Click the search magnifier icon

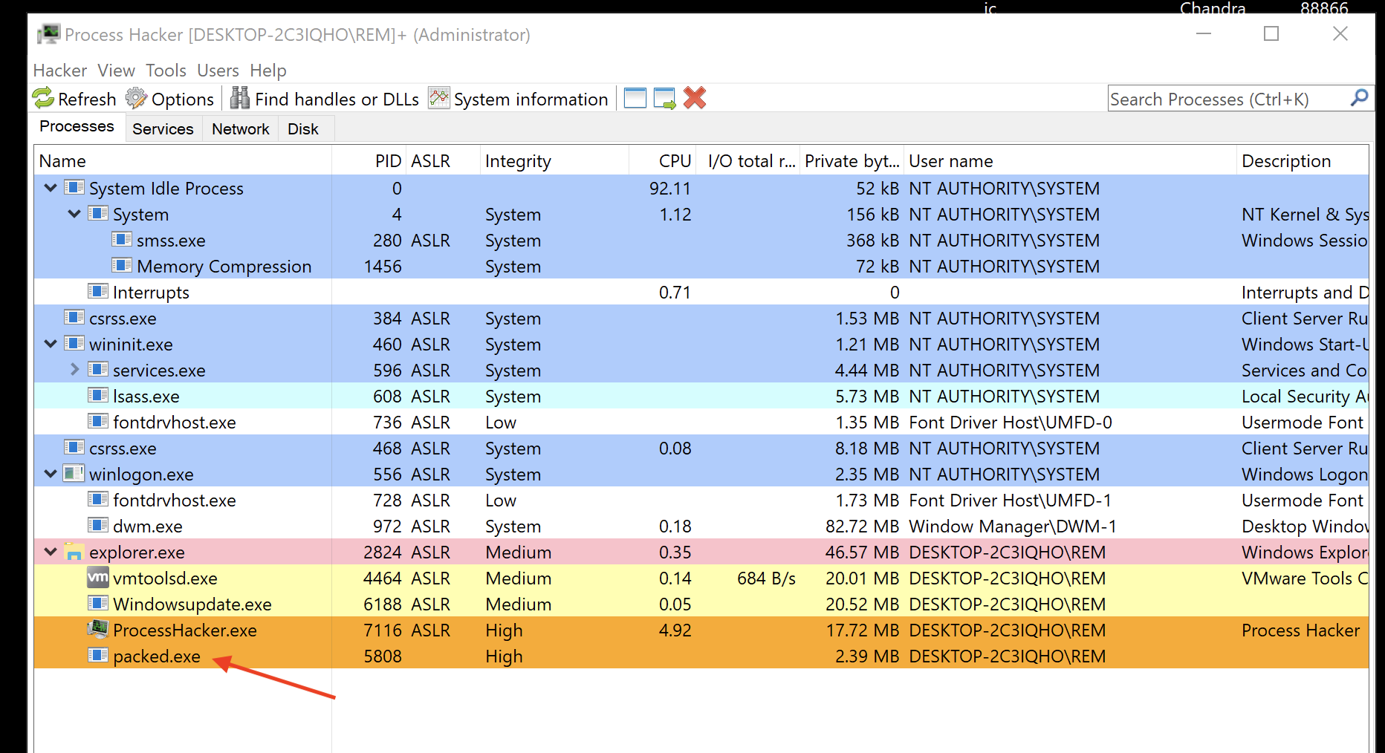(1359, 98)
